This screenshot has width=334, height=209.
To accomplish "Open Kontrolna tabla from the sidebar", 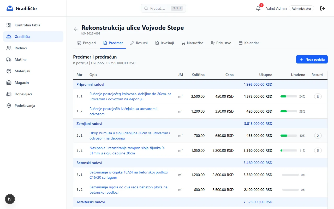I will pyautogui.click(x=27, y=25).
